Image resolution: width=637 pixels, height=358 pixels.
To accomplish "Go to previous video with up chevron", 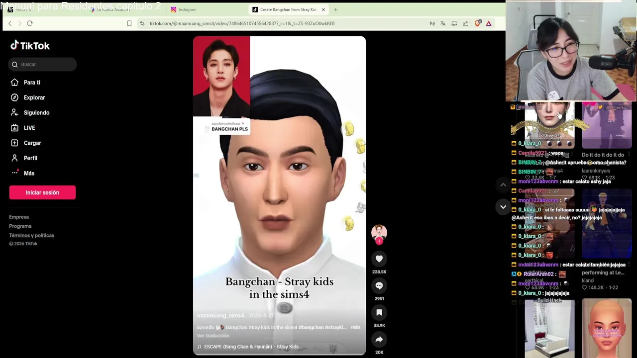I will [503, 185].
